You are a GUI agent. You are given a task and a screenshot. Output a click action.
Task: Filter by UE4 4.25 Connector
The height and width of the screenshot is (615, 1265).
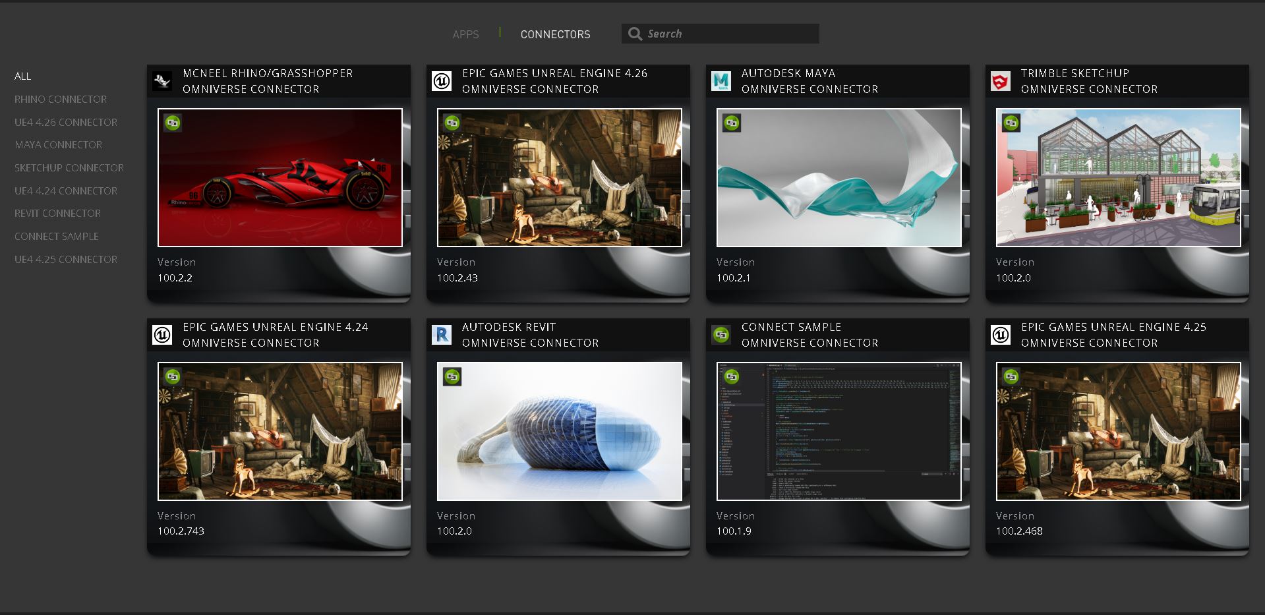[x=66, y=260]
